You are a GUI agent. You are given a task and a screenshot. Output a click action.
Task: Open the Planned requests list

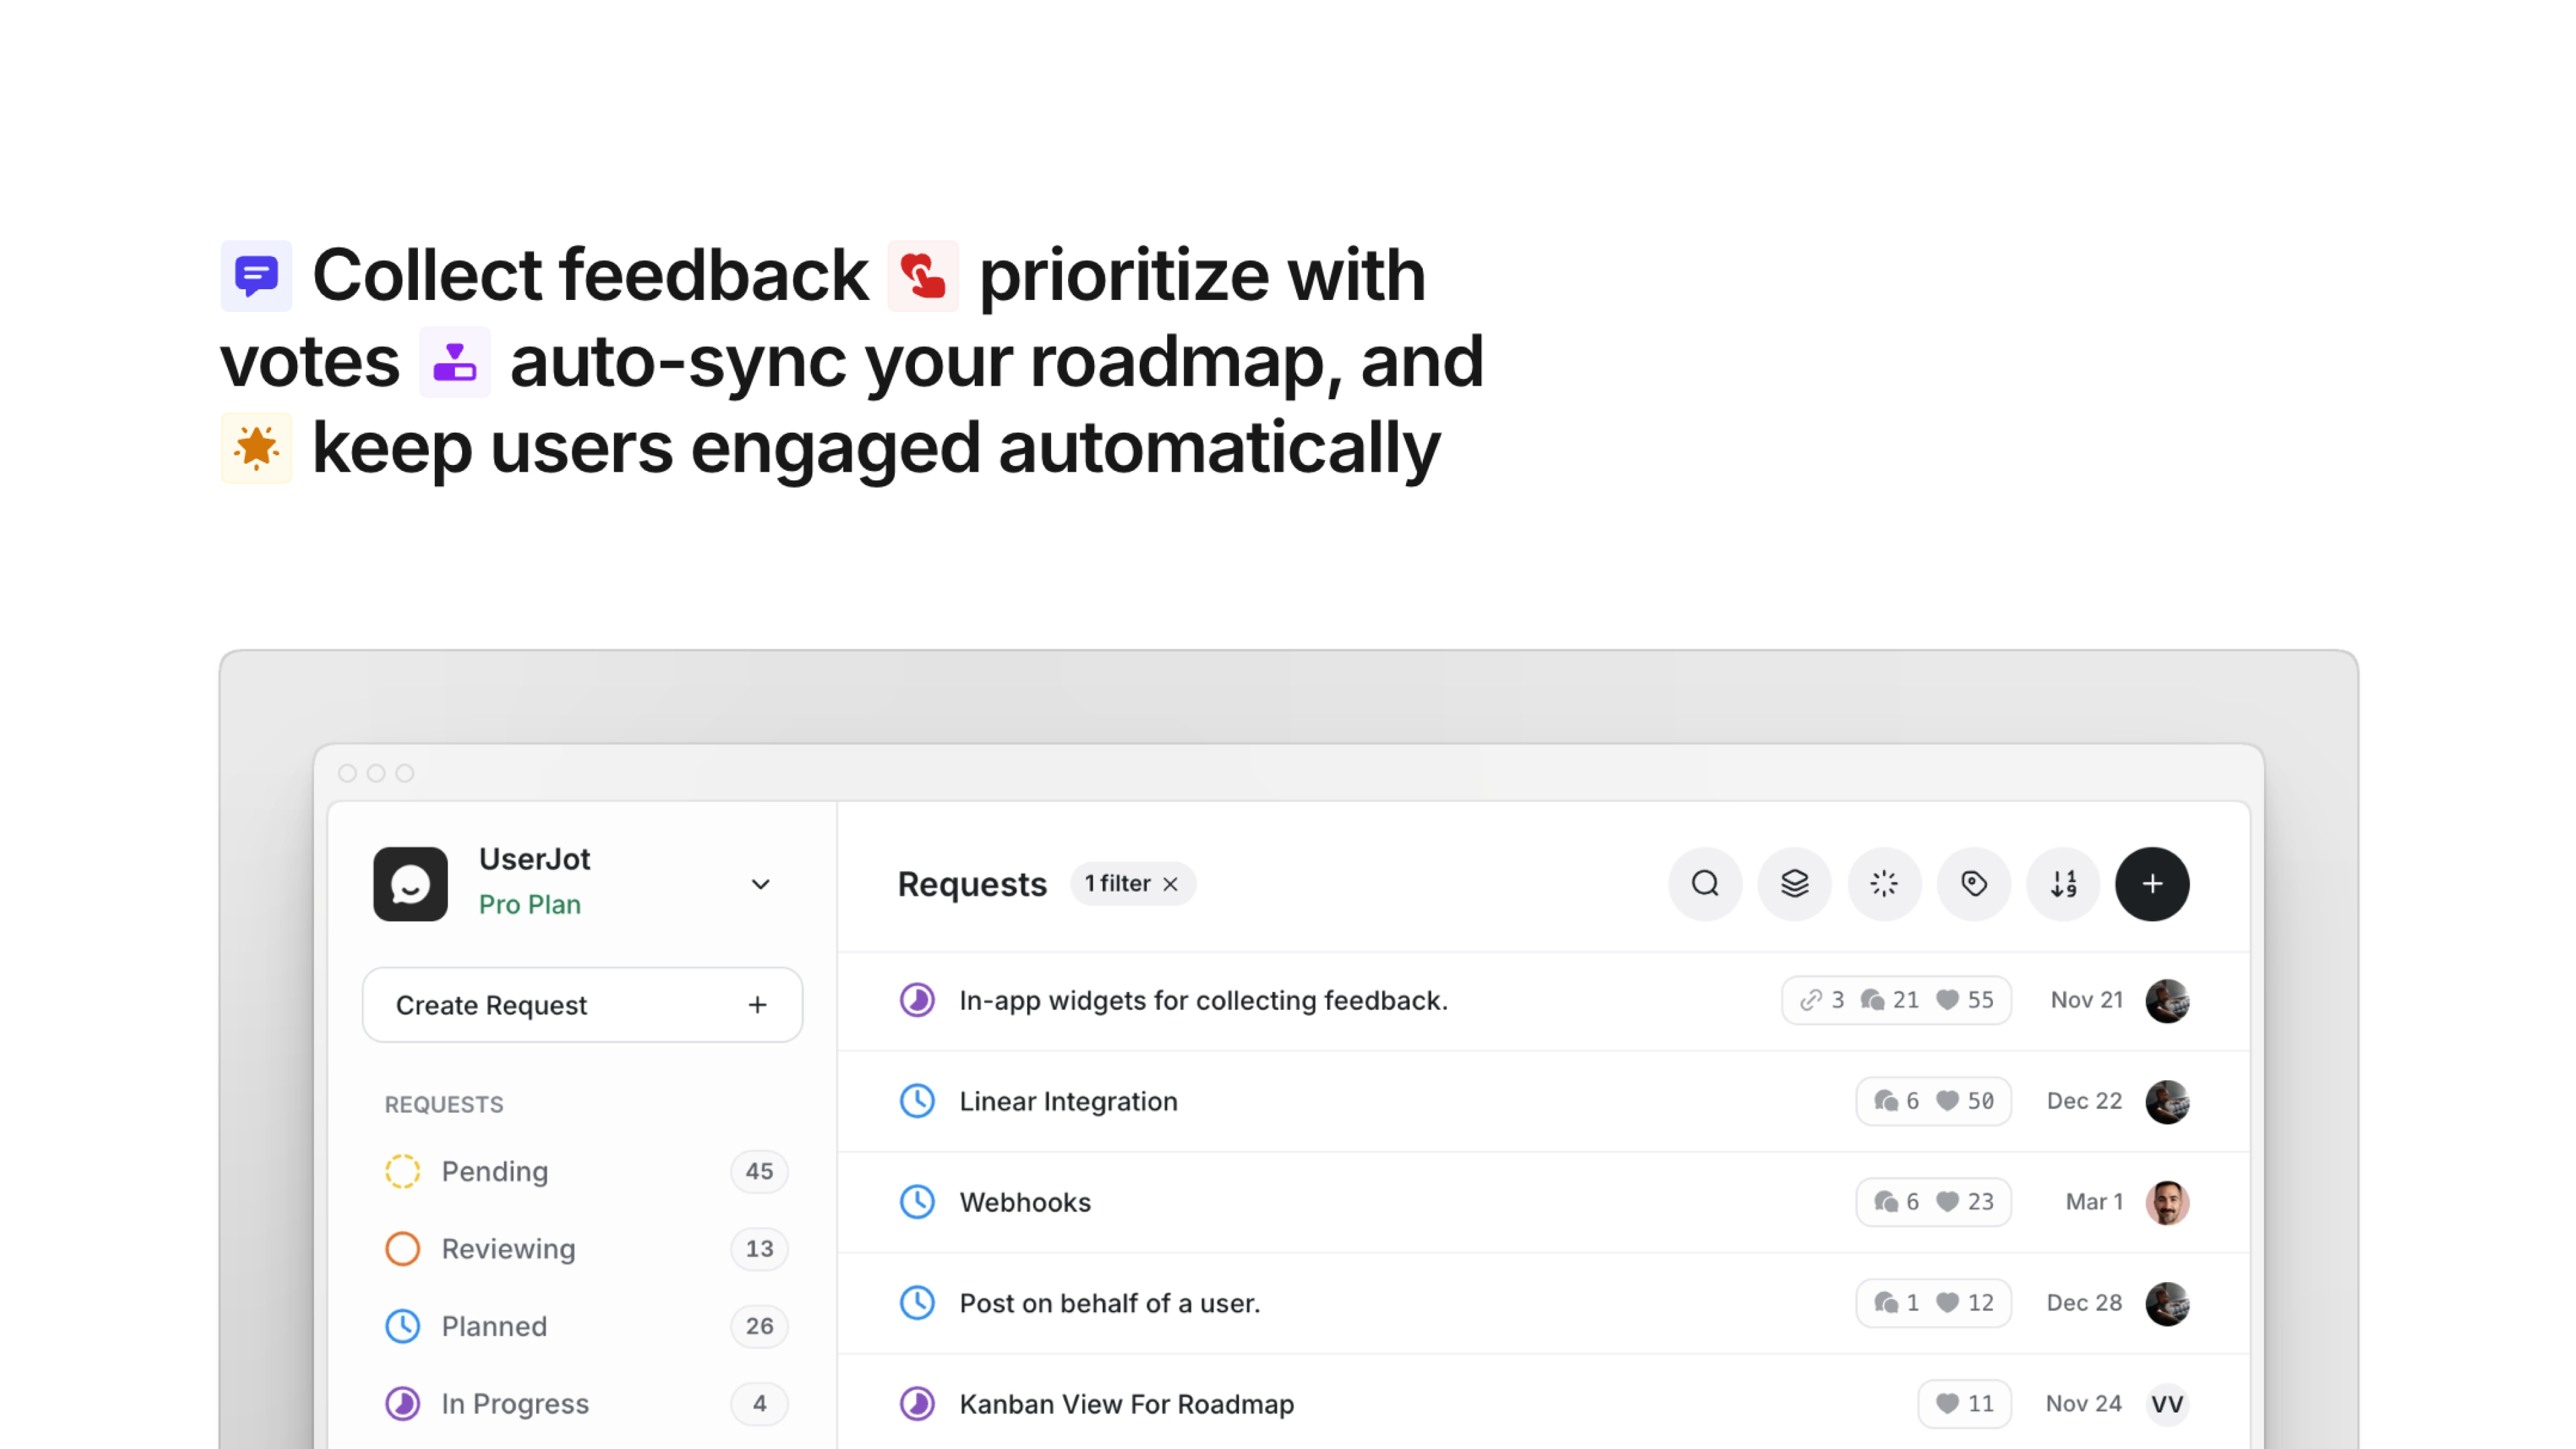[494, 1326]
